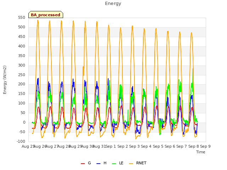The height and width of the screenshot is (170, 227).
Task: Click the Sep 5 x-axis date label
Action: click(x=158, y=146)
